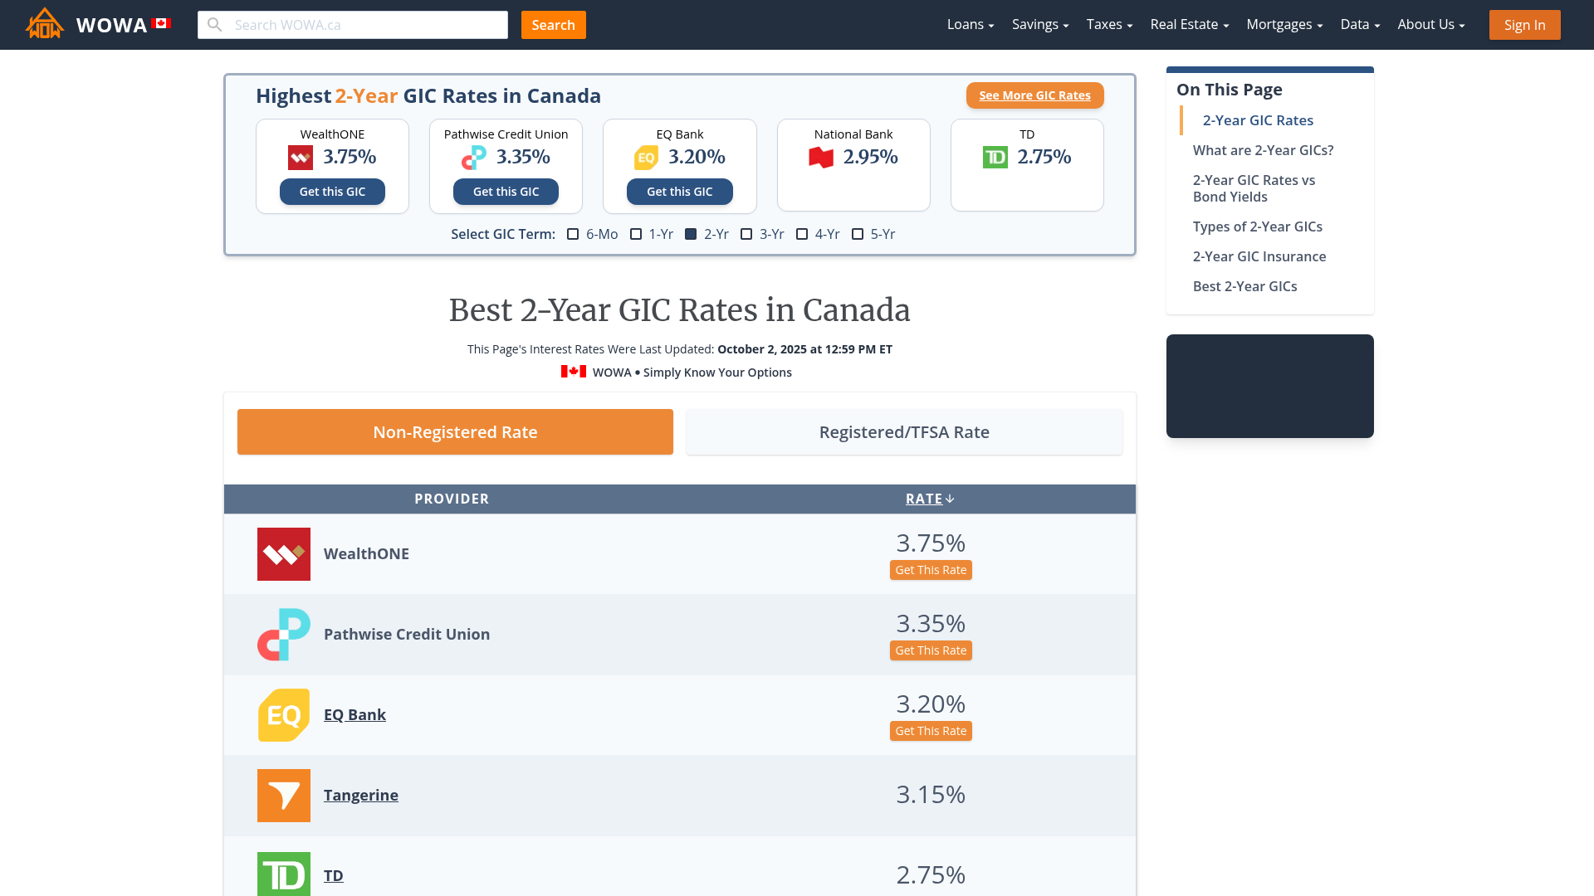This screenshot has width=1594, height=896.
Task: Check the 6-Mo GIC term box
Action: coord(573,235)
